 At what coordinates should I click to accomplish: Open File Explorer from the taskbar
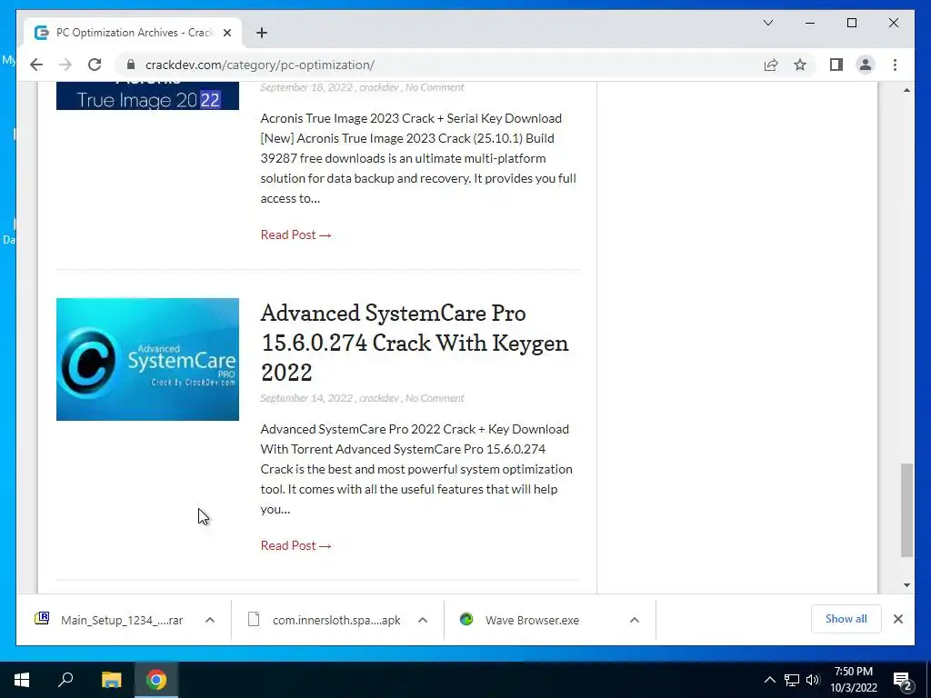tap(111, 680)
